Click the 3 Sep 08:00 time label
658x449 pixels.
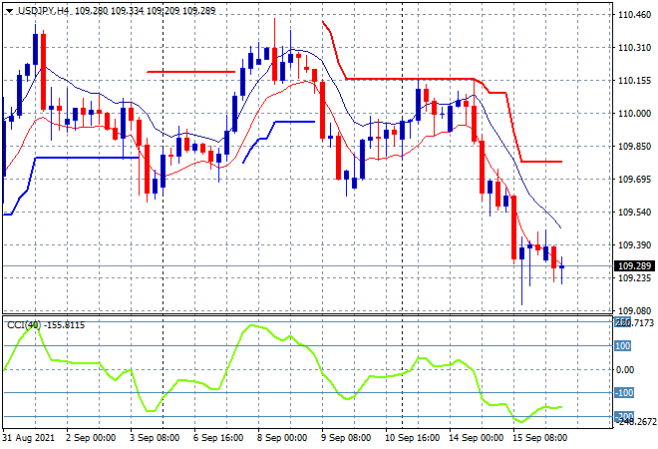coord(155,438)
